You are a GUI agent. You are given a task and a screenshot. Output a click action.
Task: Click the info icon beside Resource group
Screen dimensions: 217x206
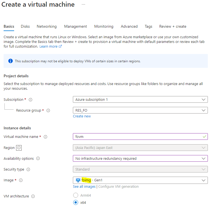coord(48,110)
